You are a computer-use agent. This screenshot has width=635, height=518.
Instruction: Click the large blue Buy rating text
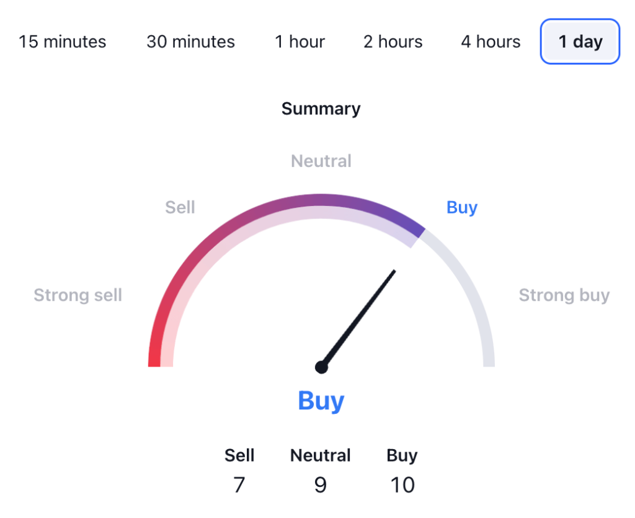pos(321,401)
